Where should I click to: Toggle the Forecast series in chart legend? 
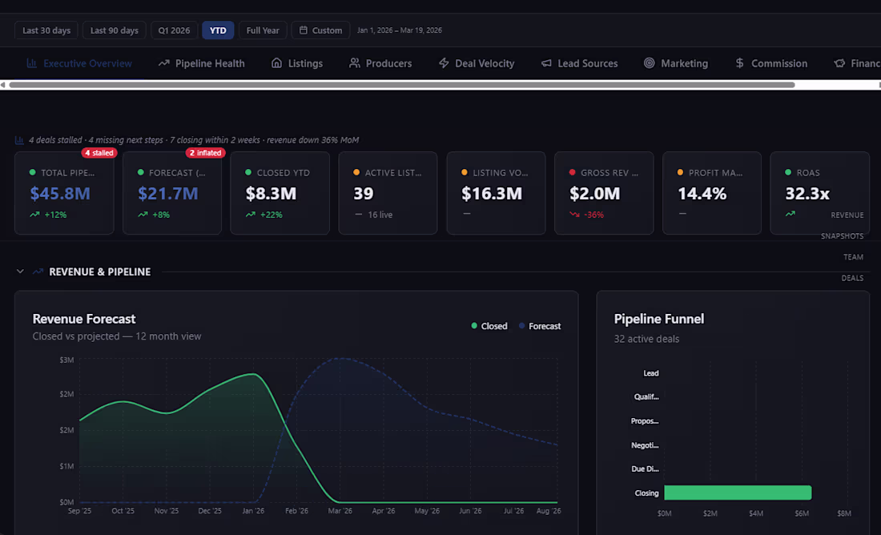[541, 326]
